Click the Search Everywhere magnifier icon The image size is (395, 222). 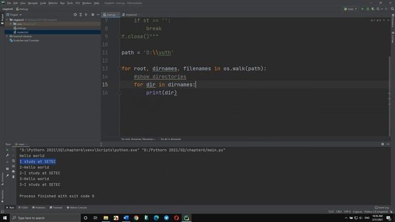click(x=393, y=9)
